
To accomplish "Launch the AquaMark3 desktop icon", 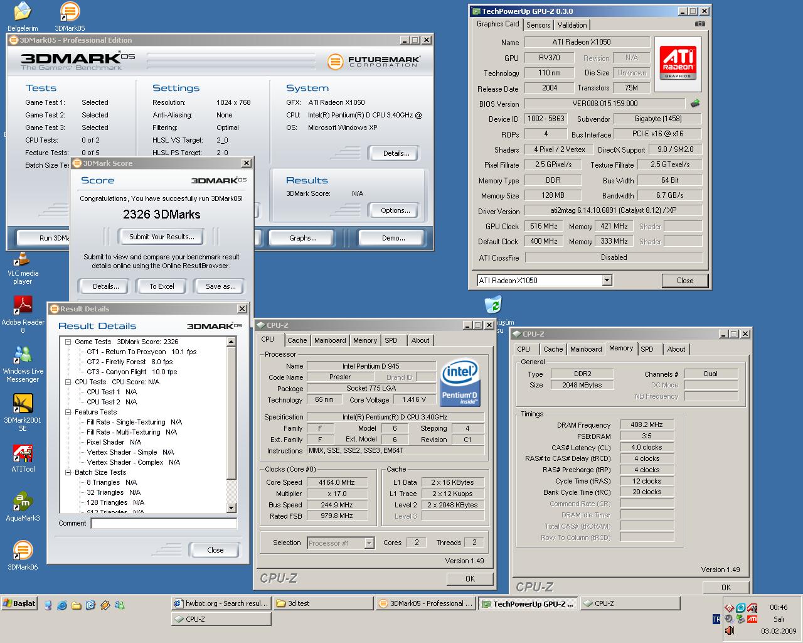I will click(23, 507).
